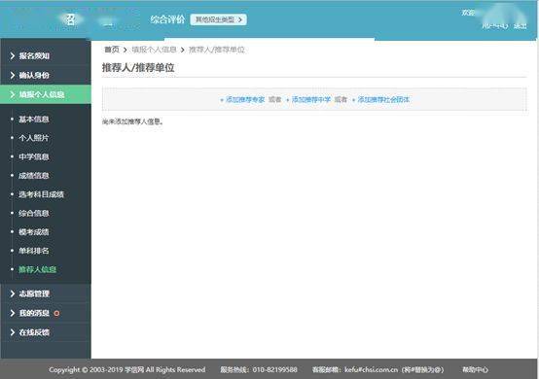Expand the 在线反馈 sidebar section

46,332
